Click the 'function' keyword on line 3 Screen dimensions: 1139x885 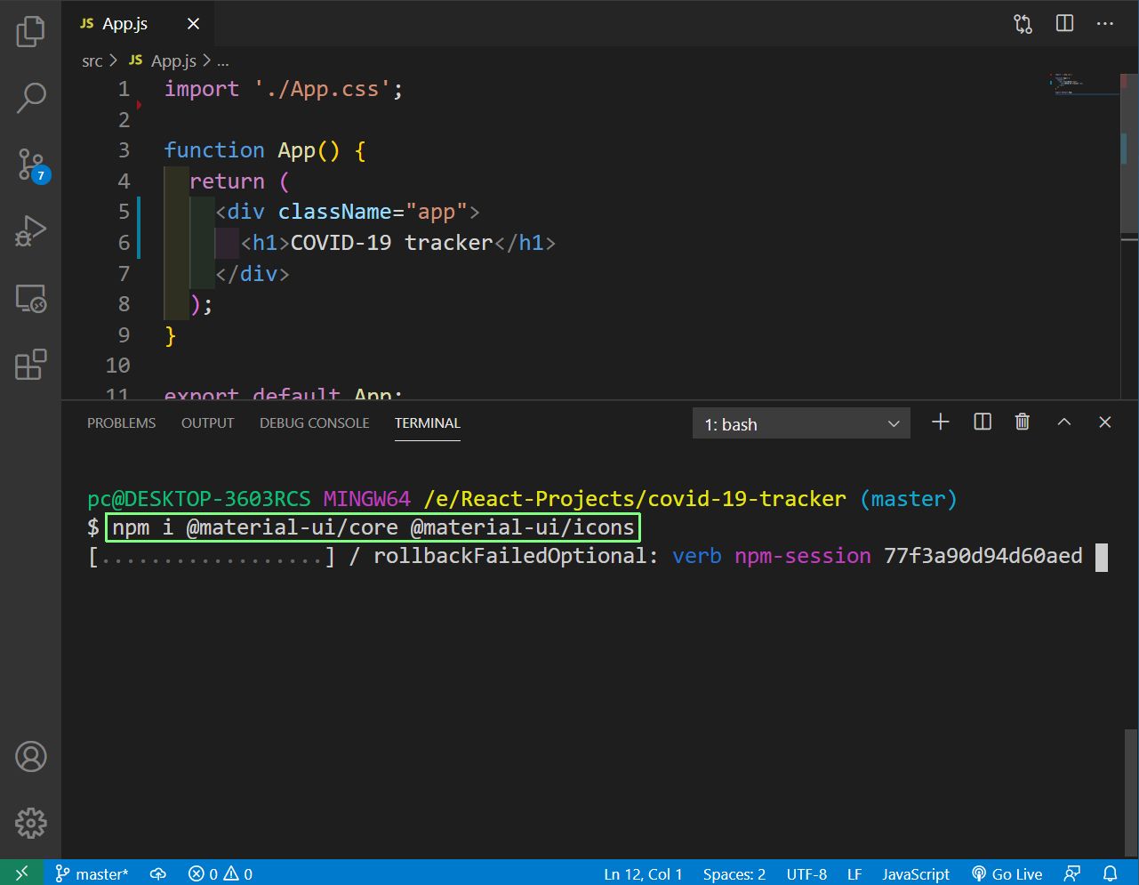214,150
